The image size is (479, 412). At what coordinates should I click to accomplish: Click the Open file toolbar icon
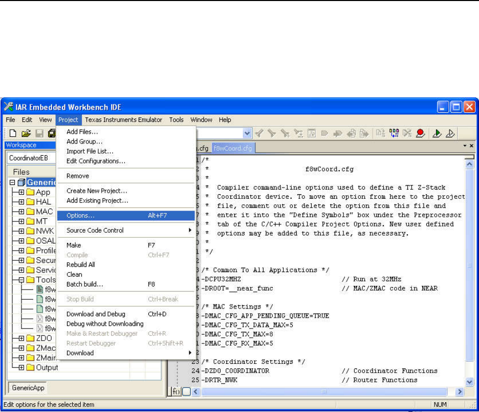point(26,133)
